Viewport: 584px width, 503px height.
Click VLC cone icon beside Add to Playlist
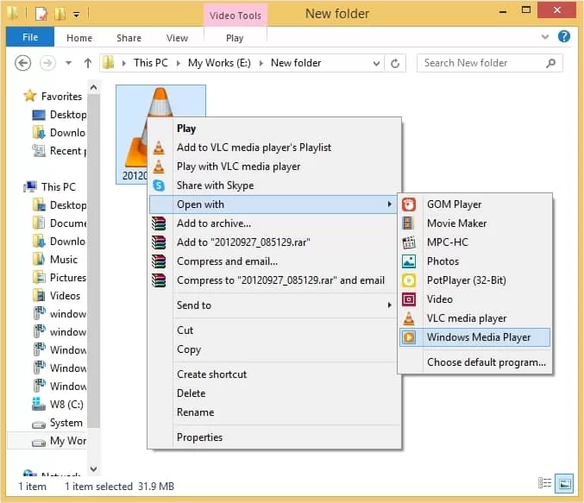tap(159, 148)
